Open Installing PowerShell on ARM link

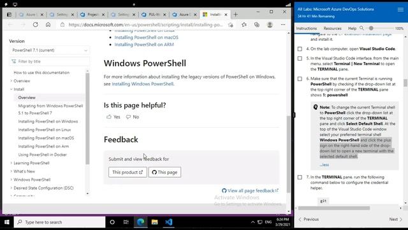[144, 45]
